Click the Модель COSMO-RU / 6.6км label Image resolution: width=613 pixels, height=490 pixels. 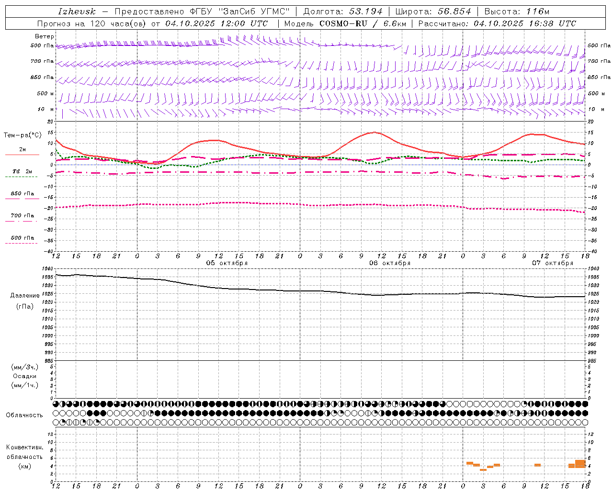345,23
